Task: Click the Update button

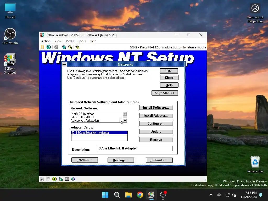Action: click(x=156, y=132)
